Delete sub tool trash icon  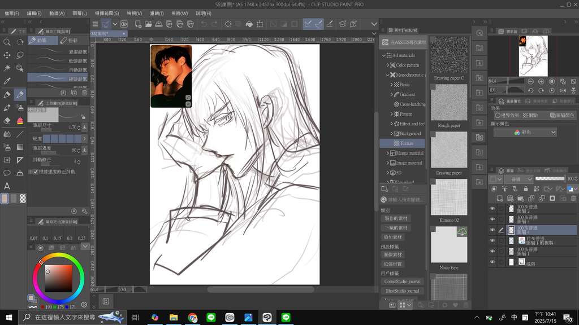pyautogui.click(x=85, y=93)
